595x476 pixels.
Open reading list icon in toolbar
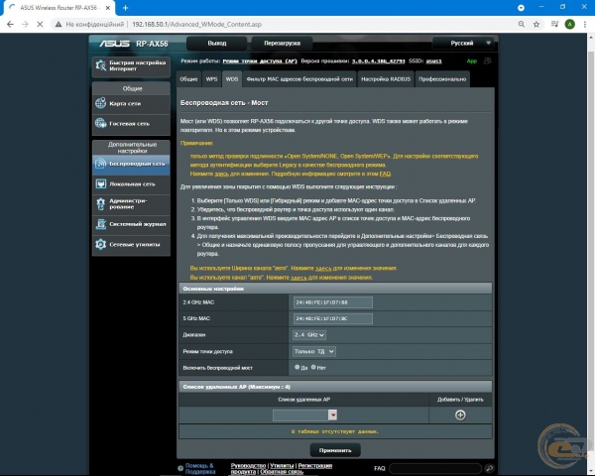(554, 24)
